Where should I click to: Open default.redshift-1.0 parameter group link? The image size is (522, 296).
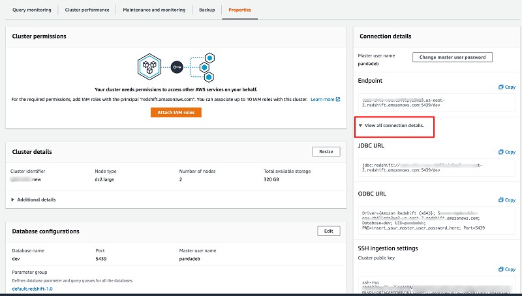pos(32,289)
